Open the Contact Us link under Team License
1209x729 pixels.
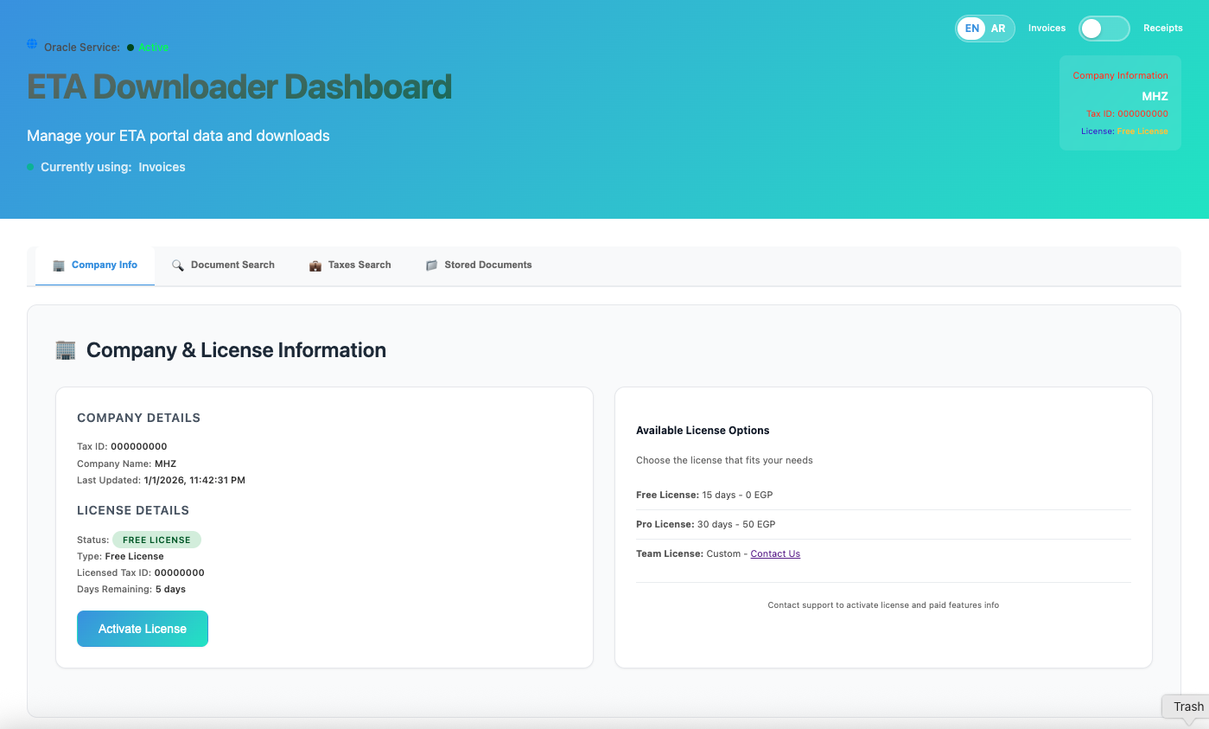point(774,553)
